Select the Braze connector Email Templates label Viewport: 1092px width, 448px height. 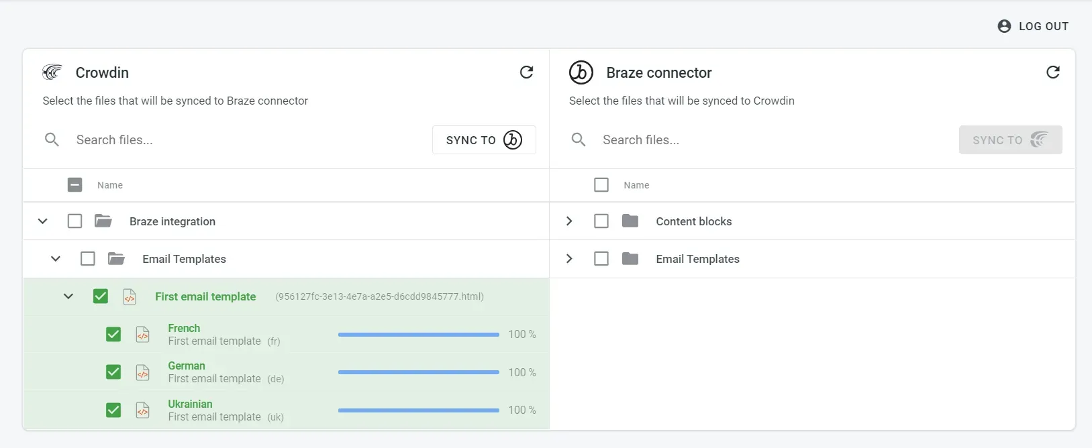pos(697,259)
